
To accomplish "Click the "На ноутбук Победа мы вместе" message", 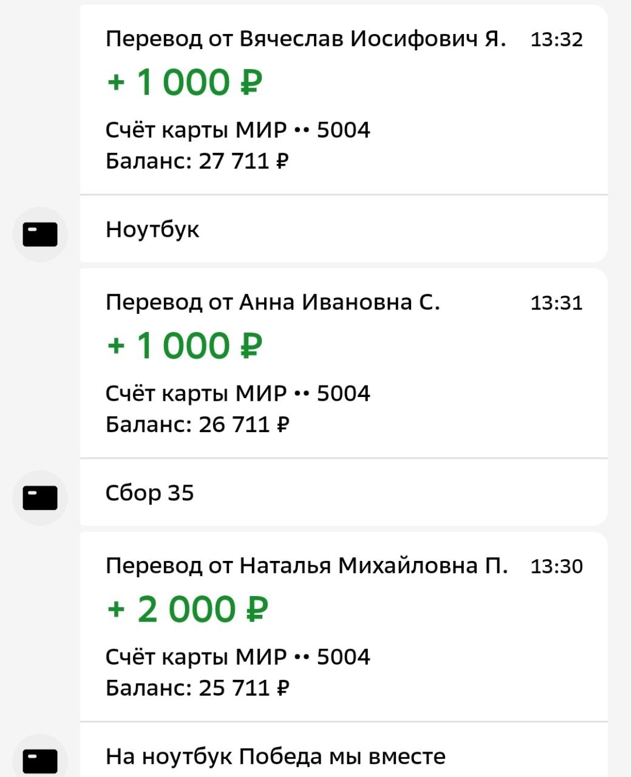I will click(276, 756).
